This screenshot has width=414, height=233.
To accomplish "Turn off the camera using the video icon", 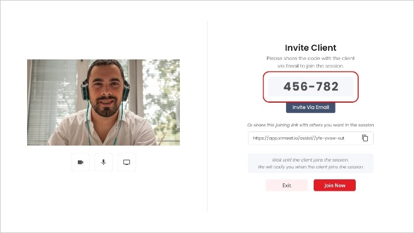I will [81, 162].
